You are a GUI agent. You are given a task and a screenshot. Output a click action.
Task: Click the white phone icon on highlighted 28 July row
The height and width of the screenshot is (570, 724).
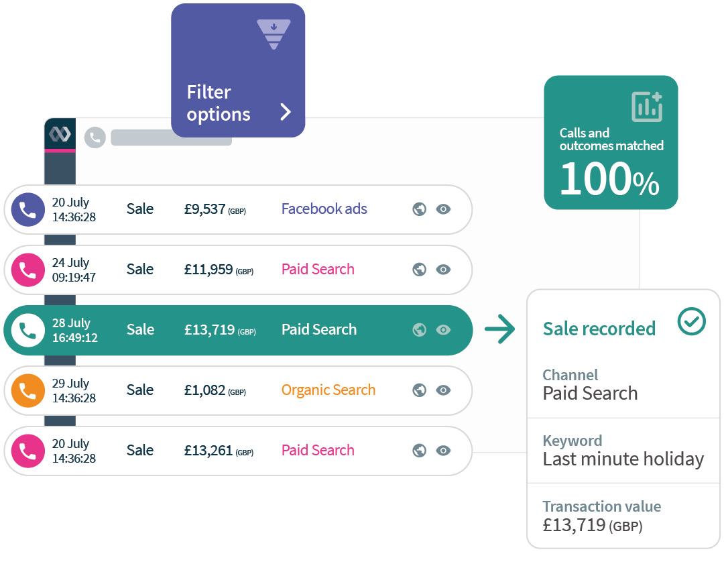[28, 330]
